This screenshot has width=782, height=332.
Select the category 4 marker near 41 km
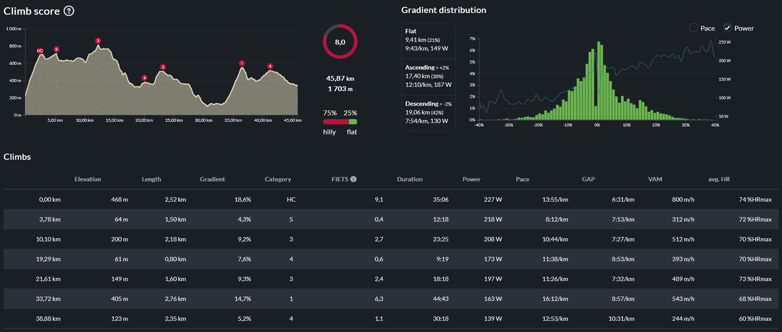tap(270, 66)
